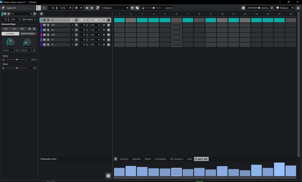This screenshot has width=302, height=182.
Task: Switch to the Repeats parameter tab
Action: [x=136, y=159]
